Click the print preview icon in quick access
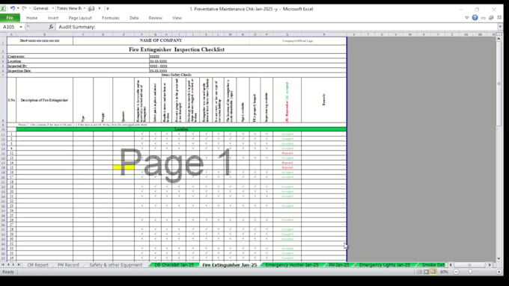The image size is (509, 286). [91, 8]
